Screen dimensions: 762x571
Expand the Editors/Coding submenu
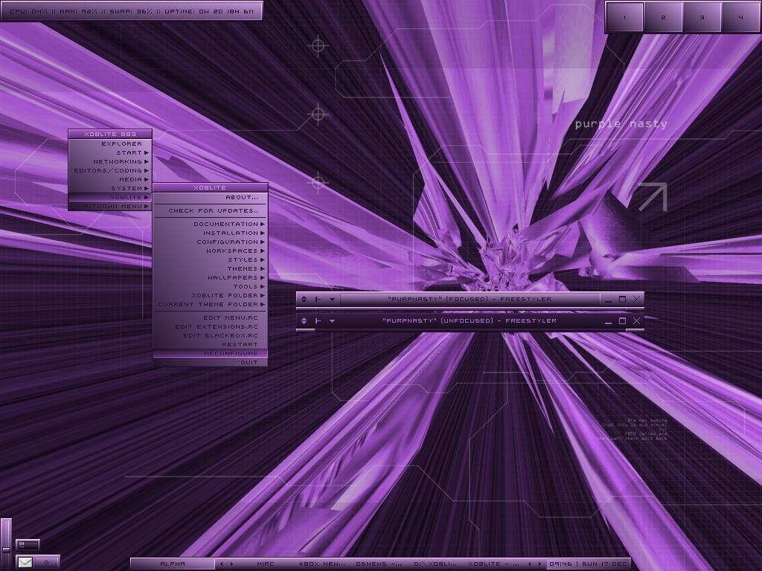click(110, 170)
